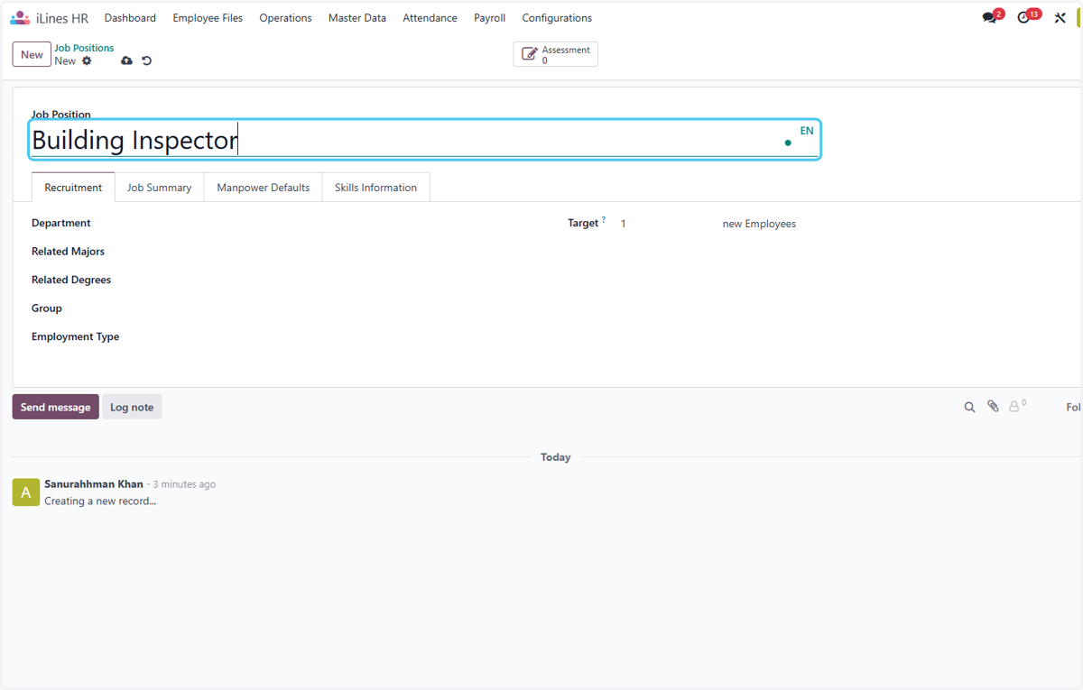Open the Payroll menu
The height and width of the screenshot is (690, 1083).
pyautogui.click(x=489, y=18)
